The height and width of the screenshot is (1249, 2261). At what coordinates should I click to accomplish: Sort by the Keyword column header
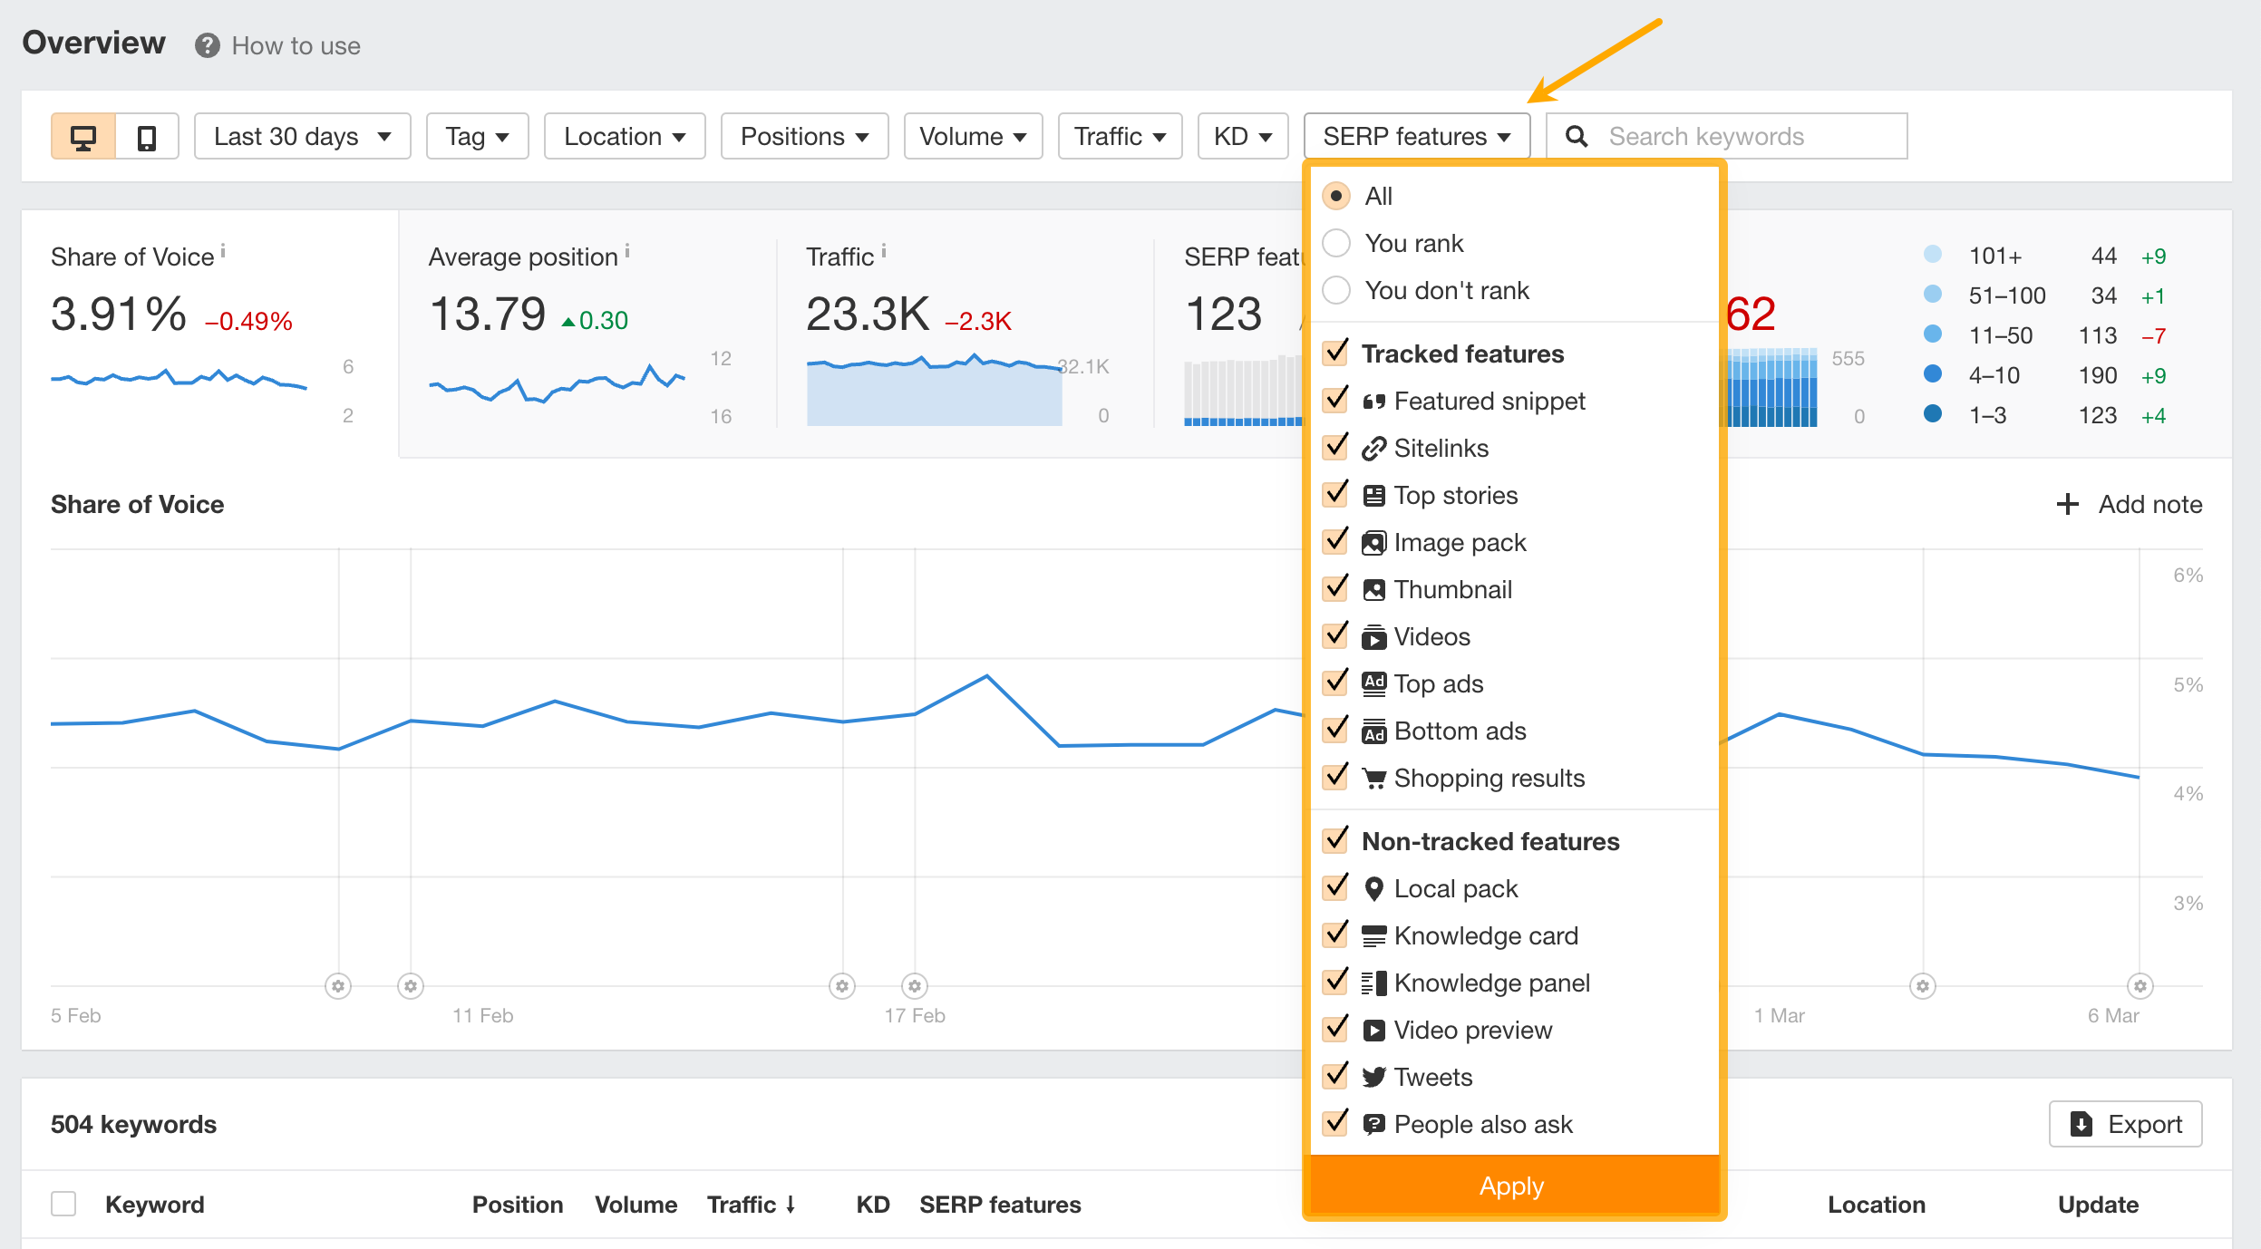(155, 1205)
